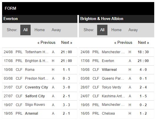
Task: Show Everton's Away matches only
Action: click(x=56, y=30)
